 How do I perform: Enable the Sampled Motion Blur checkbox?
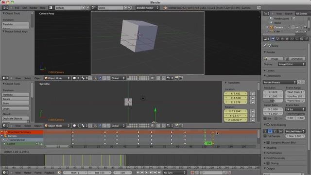pyautogui.click(x=268, y=142)
